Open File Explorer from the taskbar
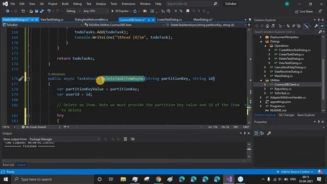This screenshot has height=184, width=327. [123, 179]
